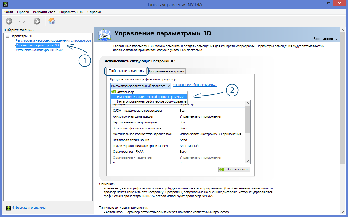Open the Home icon in toolbar
This screenshot has width=348, height=217.
coord(52,21)
